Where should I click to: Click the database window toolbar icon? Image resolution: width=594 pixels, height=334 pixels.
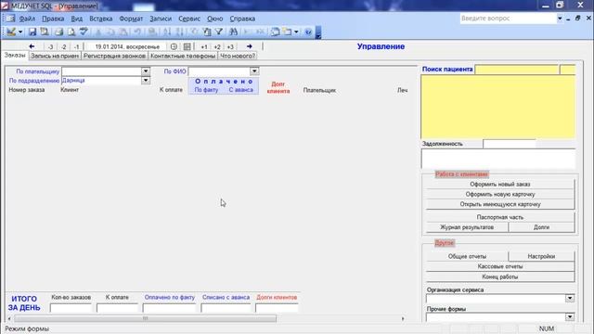click(x=275, y=32)
